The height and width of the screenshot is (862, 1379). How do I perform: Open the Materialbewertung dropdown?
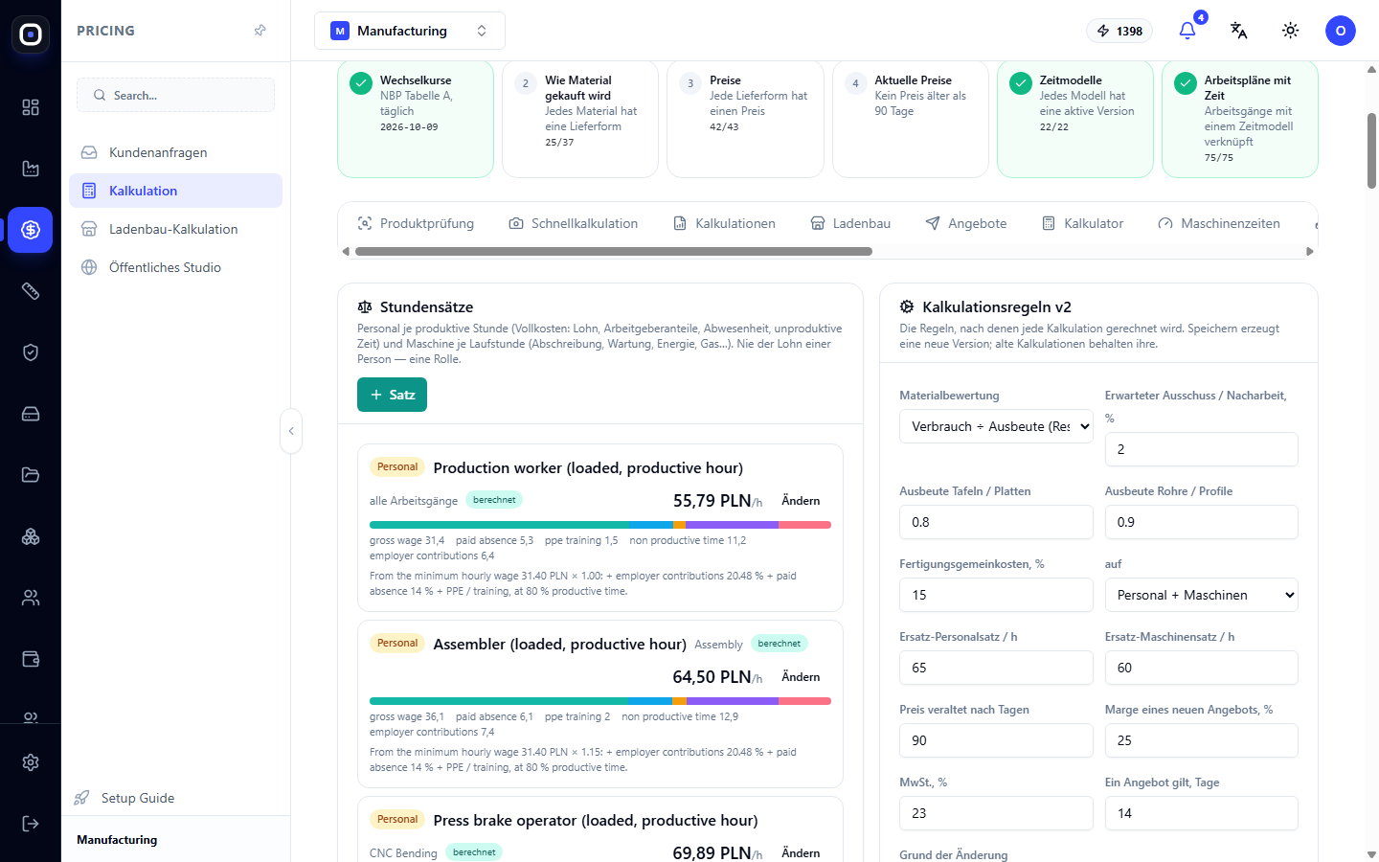[996, 426]
